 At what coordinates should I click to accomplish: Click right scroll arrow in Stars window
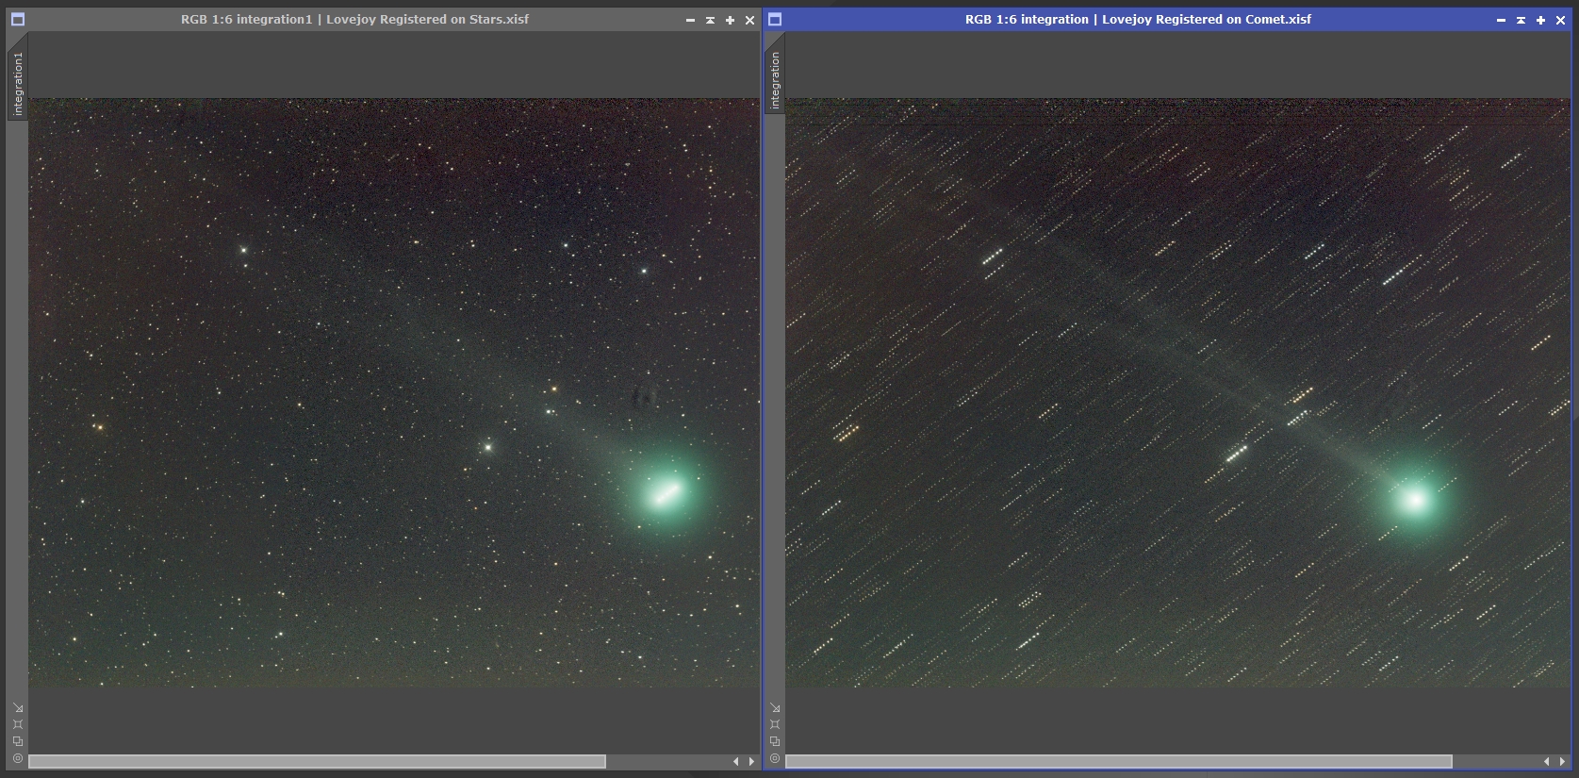pos(751,761)
